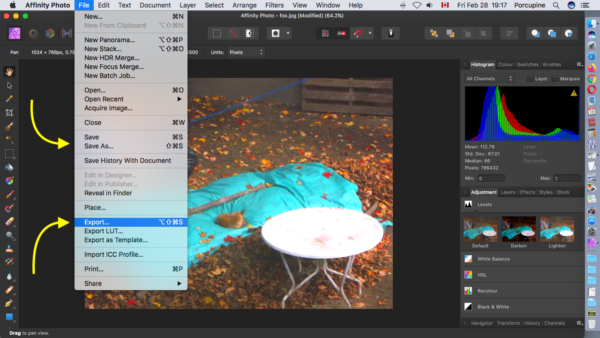Open the Assistant Manager icon
Viewport: 600px width, 338px height.
point(390,33)
